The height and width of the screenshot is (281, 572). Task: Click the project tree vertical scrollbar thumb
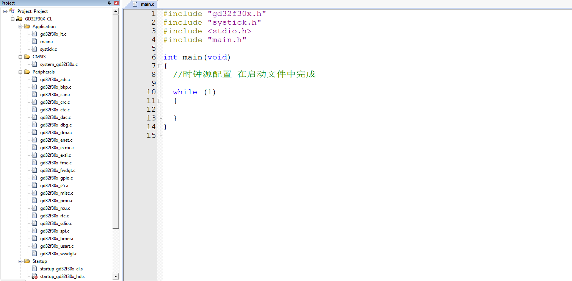(116, 122)
